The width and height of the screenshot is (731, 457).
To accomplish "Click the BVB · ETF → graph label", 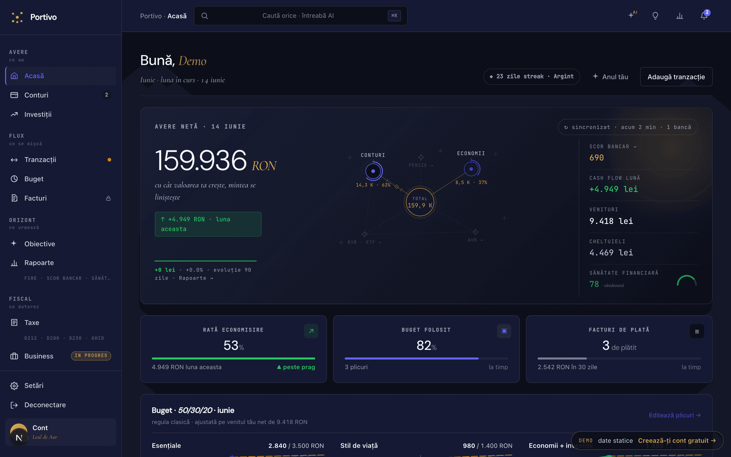I will pyautogui.click(x=364, y=242).
